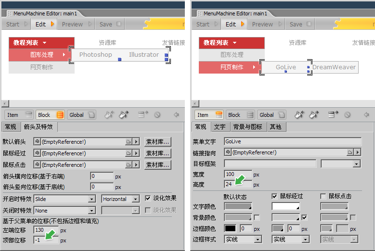Toggle 淡化效果 checkbox for 开启时特效
The image size is (375, 251).
148,198
